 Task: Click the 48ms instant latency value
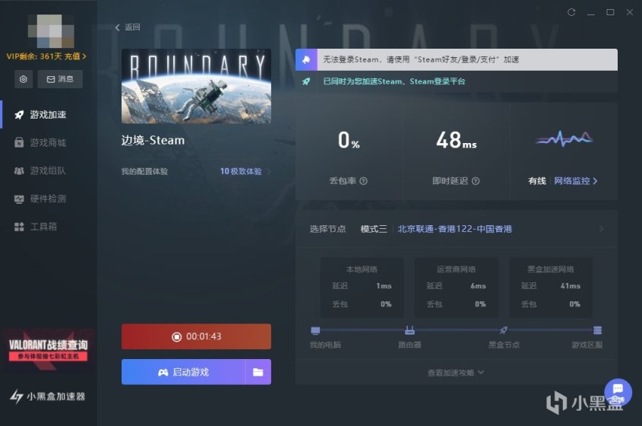456,140
